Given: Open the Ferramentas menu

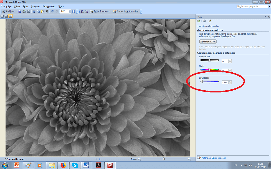Looking at the screenshot, I should coord(48,6).
